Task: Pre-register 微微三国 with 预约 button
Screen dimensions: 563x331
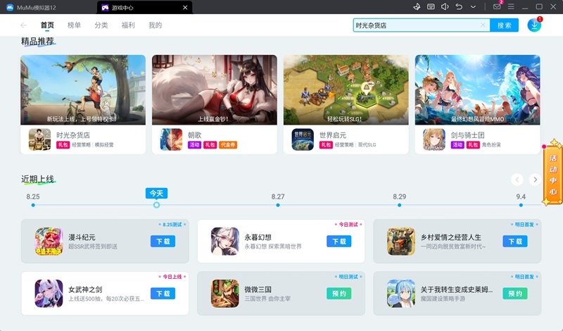Action: click(339, 294)
